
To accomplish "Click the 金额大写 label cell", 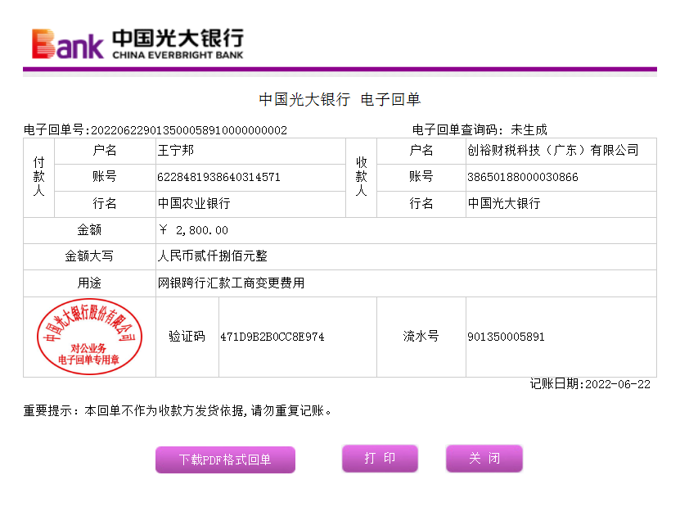I will click(x=89, y=256).
